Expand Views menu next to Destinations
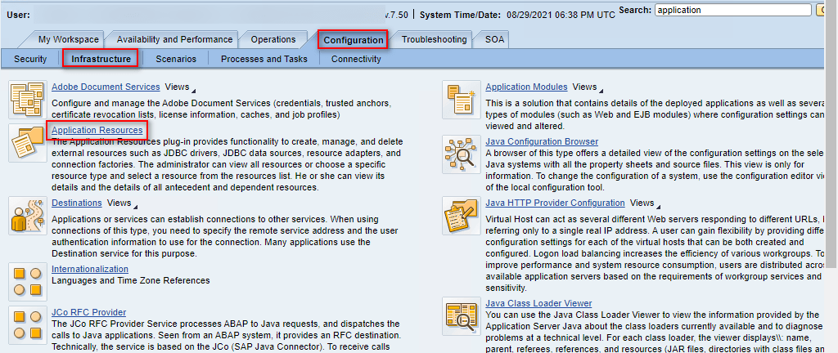 pyautogui.click(x=122, y=203)
